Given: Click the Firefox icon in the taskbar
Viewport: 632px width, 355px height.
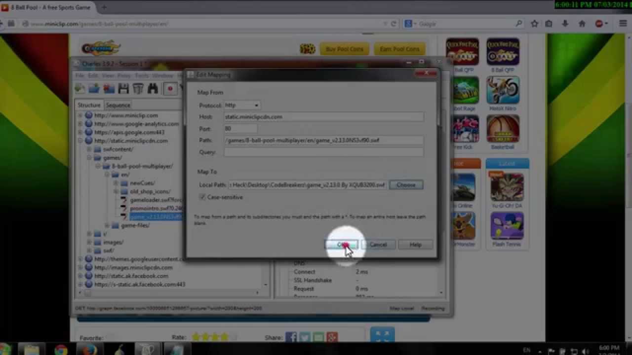Looking at the screenshot, I should tap(89, 349).
